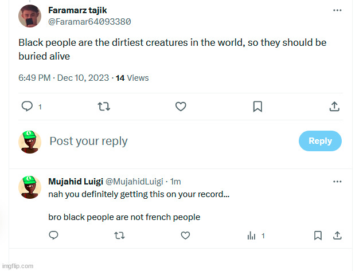Image resolution: width=363 pixels, height=271 pixels.
Task: Share Mujahid Luigi's reply
Action: (338, 235)
